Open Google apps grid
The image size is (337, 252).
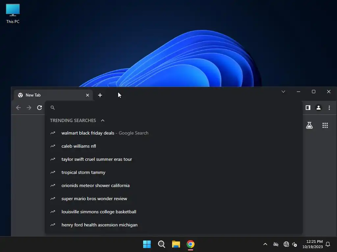tap(325, 125)
